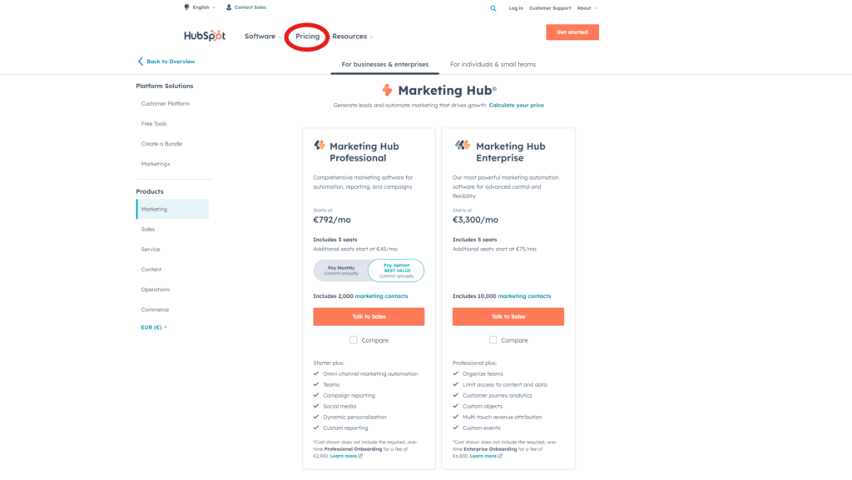
Task: Click the HubSpot logo
Action: [x=205, y=36]
